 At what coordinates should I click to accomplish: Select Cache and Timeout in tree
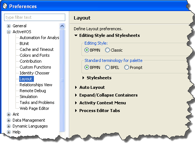36,49
